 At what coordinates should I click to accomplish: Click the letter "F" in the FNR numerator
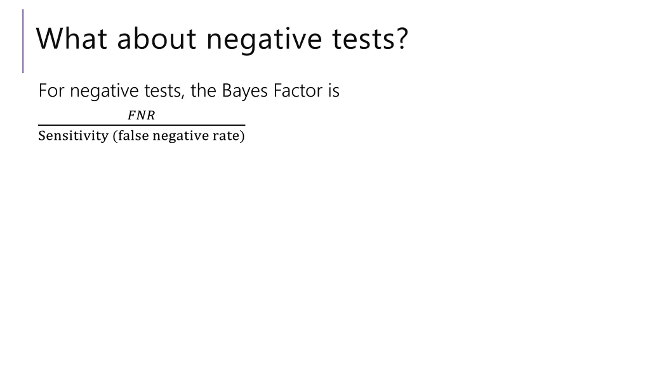[x=131, y=115]
